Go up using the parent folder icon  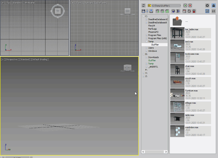(177, 21)
